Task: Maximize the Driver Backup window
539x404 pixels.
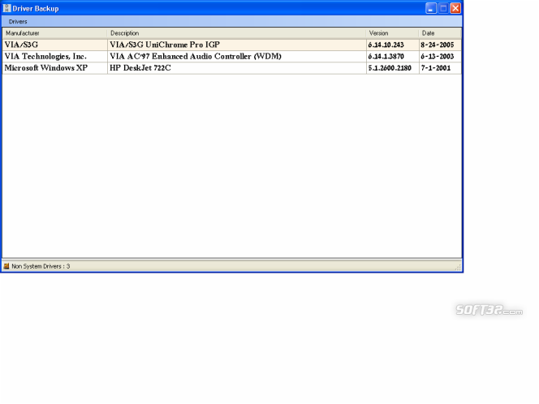Action: coord(443,8)
